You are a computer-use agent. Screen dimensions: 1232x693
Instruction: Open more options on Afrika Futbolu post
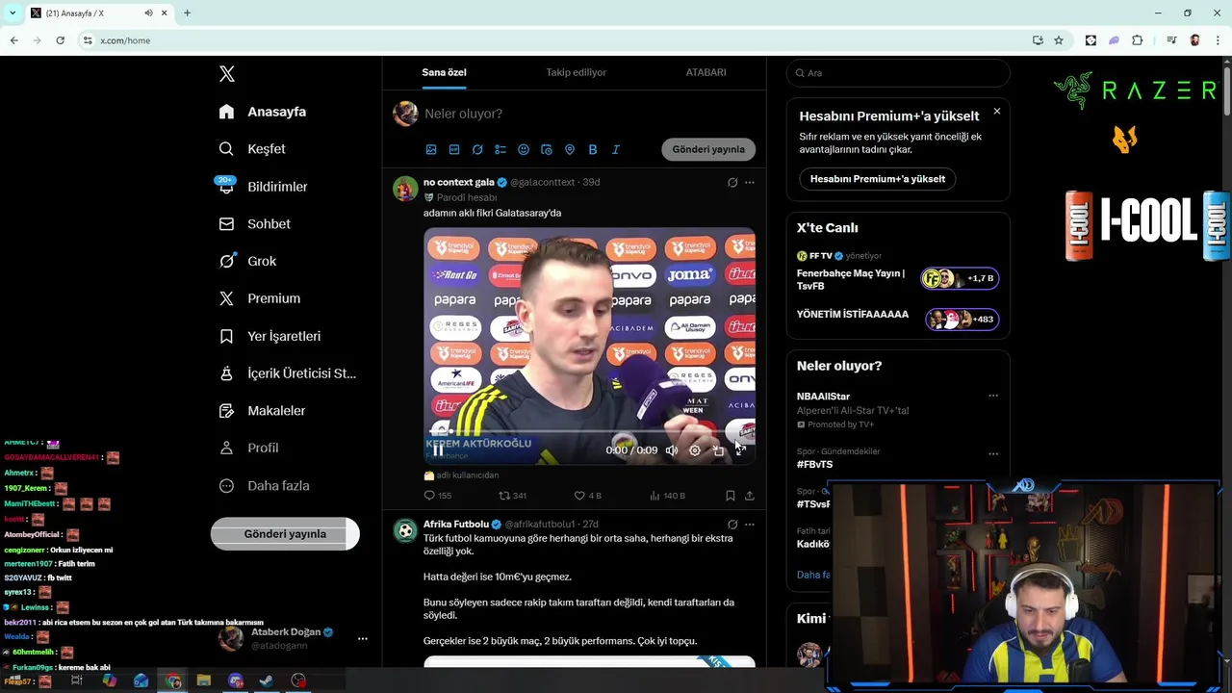click(750, 525)
